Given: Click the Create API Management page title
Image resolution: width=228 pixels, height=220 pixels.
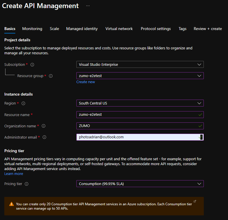Looking at the screenshot, I should pyautogui.click(x=40, y=6).
